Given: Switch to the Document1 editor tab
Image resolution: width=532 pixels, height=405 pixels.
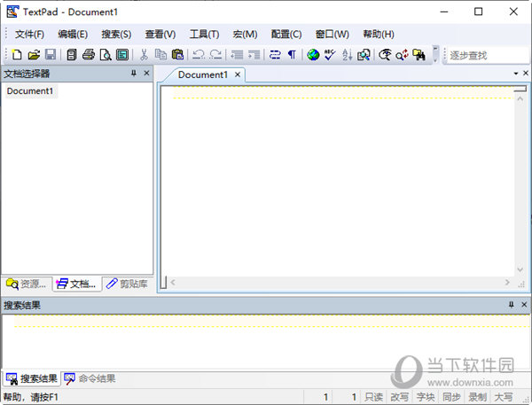Looking at the screenshot, I should pyautogui.click(x=202, y=74).
